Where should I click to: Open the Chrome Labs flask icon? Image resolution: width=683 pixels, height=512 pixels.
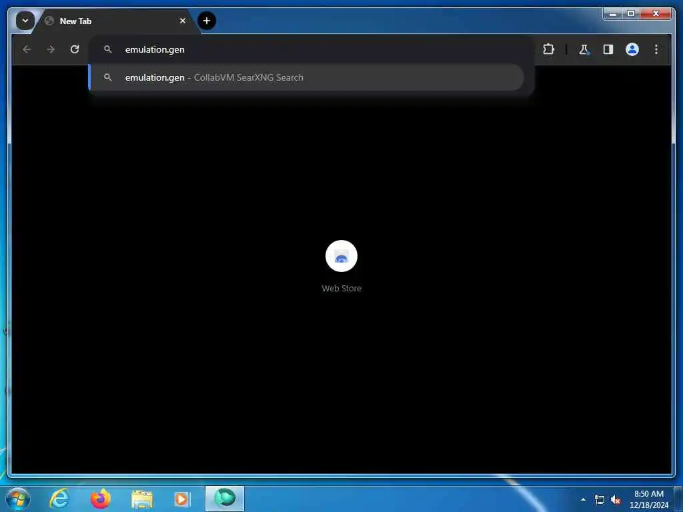tap(584, 49)
